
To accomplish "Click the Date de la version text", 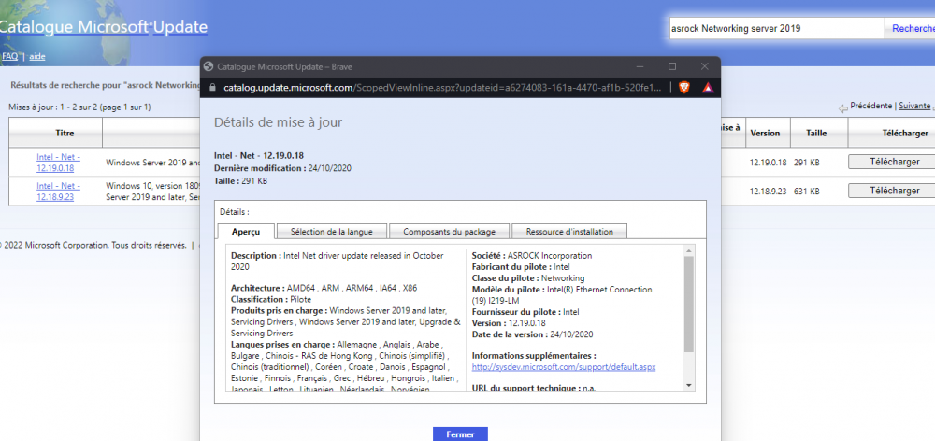I will pyautogui.click(x=533, y=334).
